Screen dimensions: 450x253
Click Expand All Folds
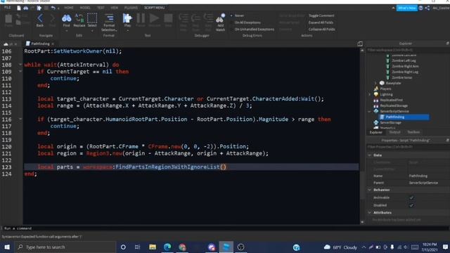pos(321,22)
